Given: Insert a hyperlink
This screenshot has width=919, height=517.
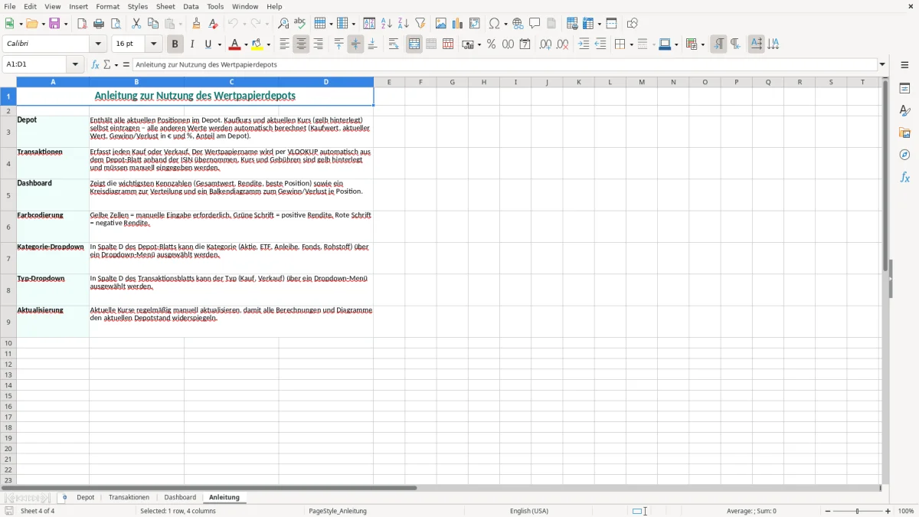Looking at the screenshot, I should click(x=518, y=24).
